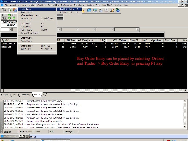This screenshot has width=188, height=141.
Task: Click the second green BRD status light
Action: pos(14,18)
